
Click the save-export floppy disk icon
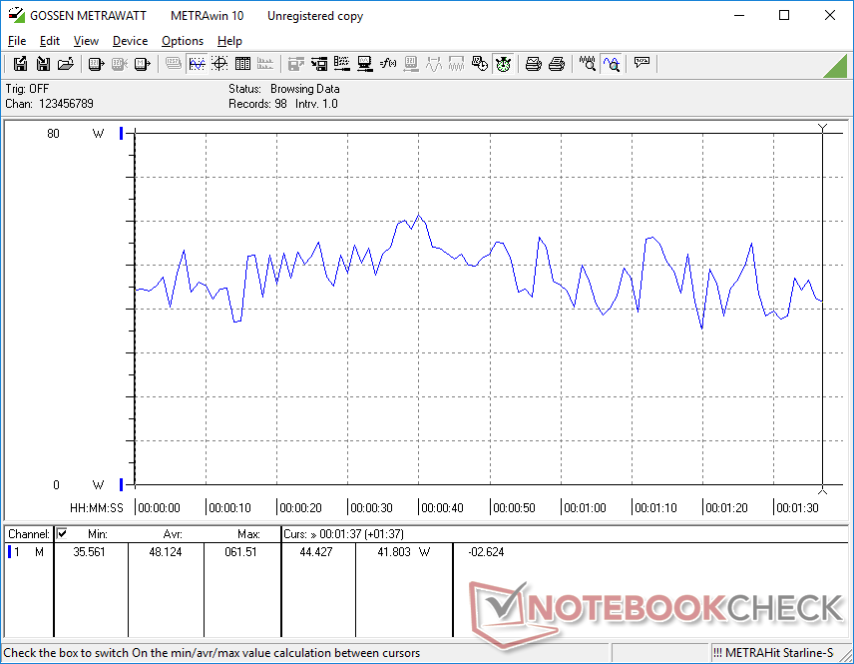pyautogui.click(x=20, y=64)
